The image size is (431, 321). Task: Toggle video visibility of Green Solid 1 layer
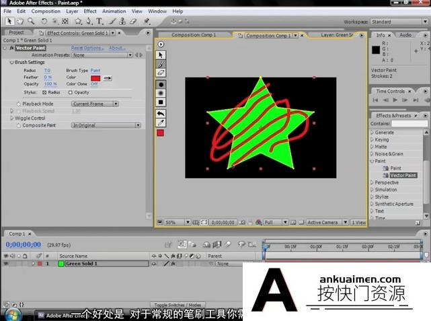(5, 264)
